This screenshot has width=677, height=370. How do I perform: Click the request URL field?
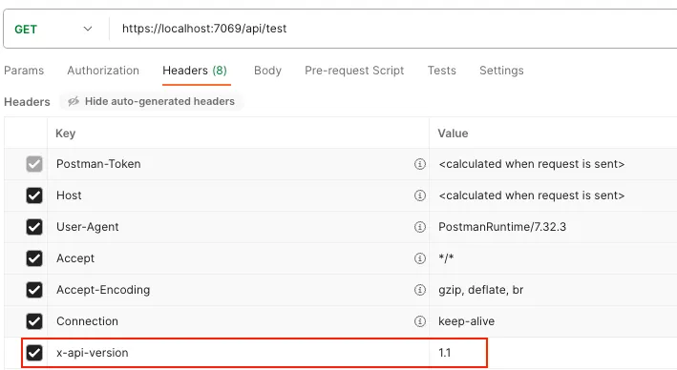[392, 29]
